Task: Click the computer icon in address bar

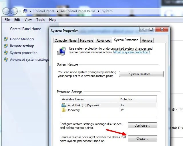Action: pos(25,11)
